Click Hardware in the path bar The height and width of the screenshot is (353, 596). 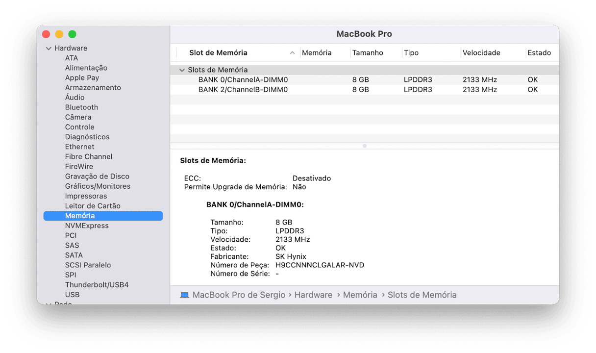(x=313, y=295)
